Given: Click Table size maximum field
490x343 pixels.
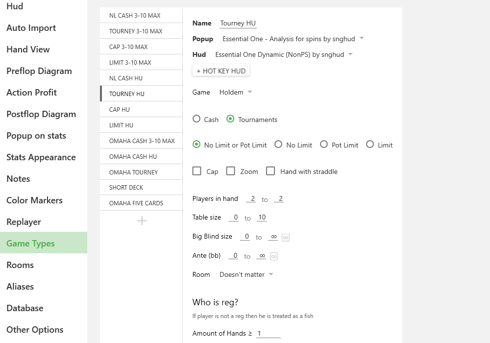Looking at the screenshot, I should tap(262, 217).
